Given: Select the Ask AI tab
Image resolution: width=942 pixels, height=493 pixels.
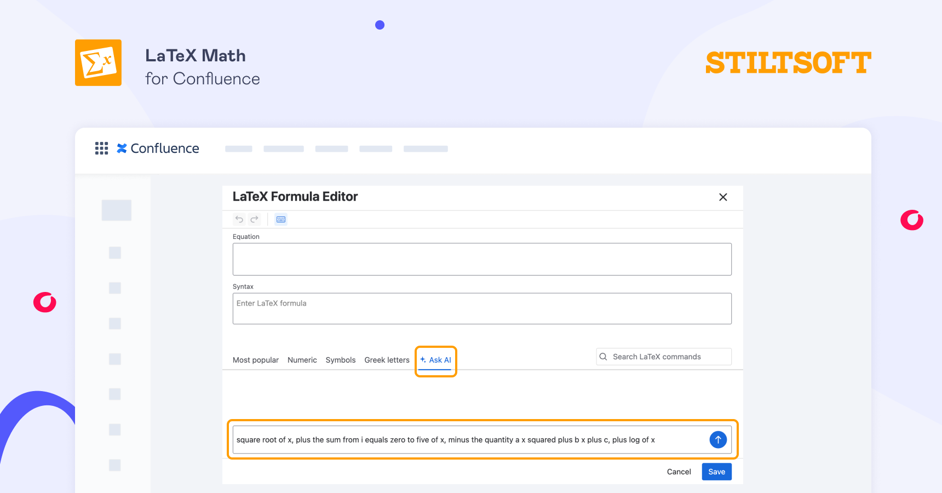Looking at the screenshot, I should 436,360.
